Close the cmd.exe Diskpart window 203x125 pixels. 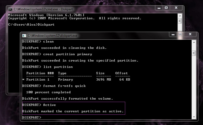coord(177,8)
